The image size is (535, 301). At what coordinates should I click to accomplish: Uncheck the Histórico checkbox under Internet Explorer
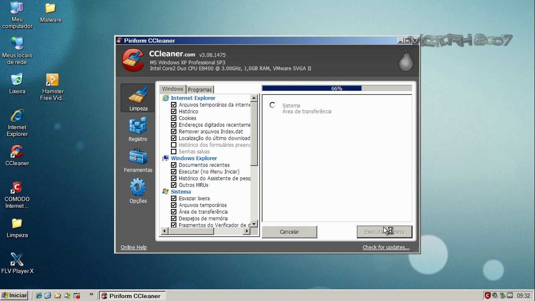174,112
